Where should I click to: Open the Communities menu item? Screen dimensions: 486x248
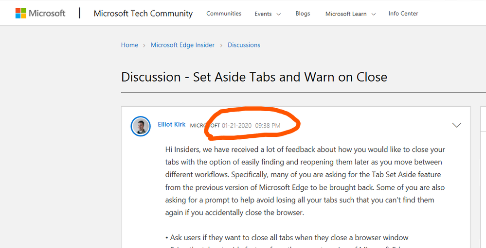224,14
